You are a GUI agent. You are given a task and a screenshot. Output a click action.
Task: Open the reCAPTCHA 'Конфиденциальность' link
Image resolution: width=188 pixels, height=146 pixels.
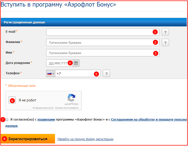(43, 108)
